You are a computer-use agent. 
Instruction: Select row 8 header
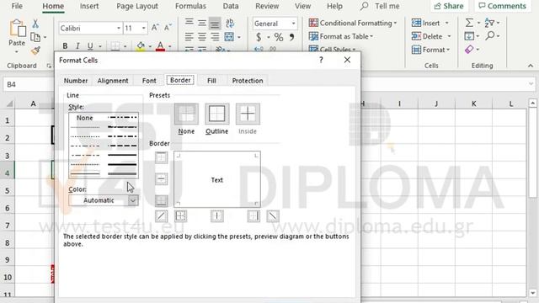[8, 243]
